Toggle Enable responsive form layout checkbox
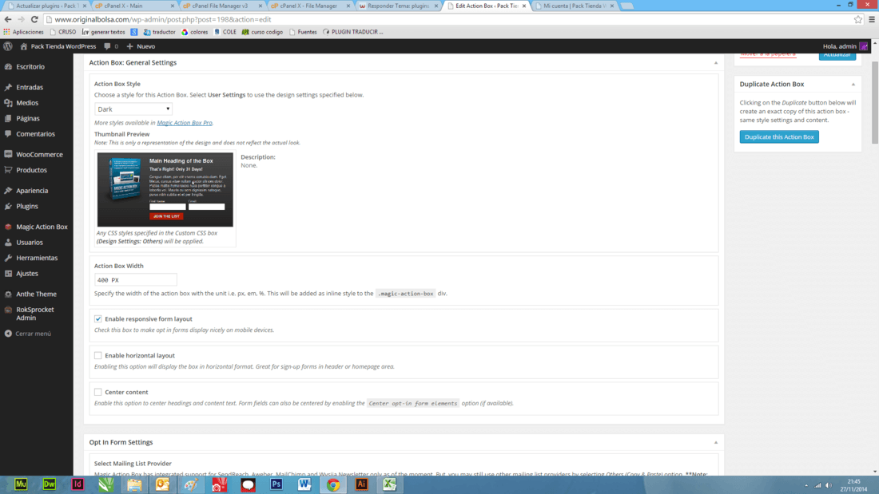The width and height of the screenshot is (879, 494). (x=98, y=318)
